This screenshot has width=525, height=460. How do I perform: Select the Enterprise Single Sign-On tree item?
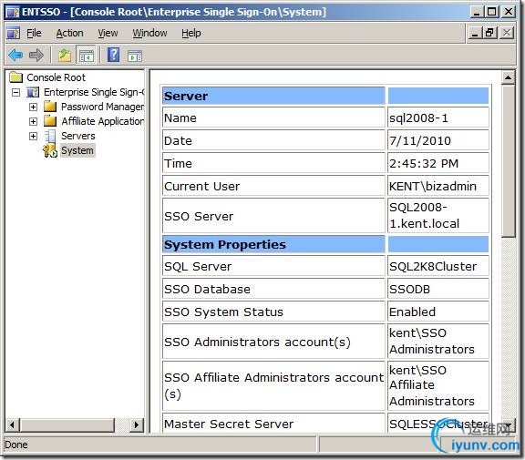click(94, 92)
